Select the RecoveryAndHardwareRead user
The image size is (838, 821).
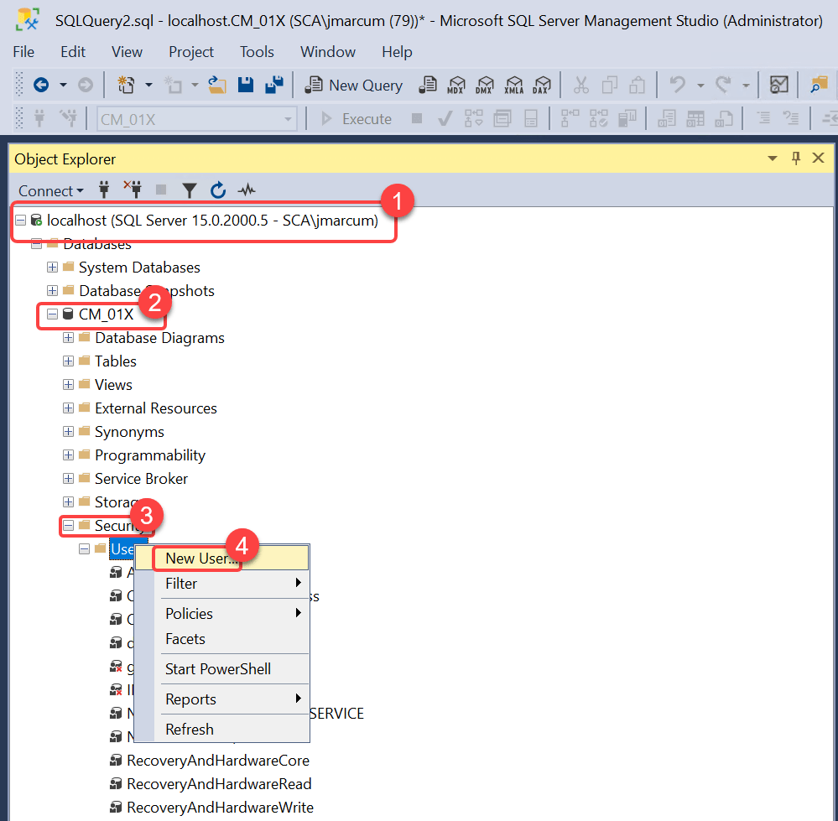218,784
